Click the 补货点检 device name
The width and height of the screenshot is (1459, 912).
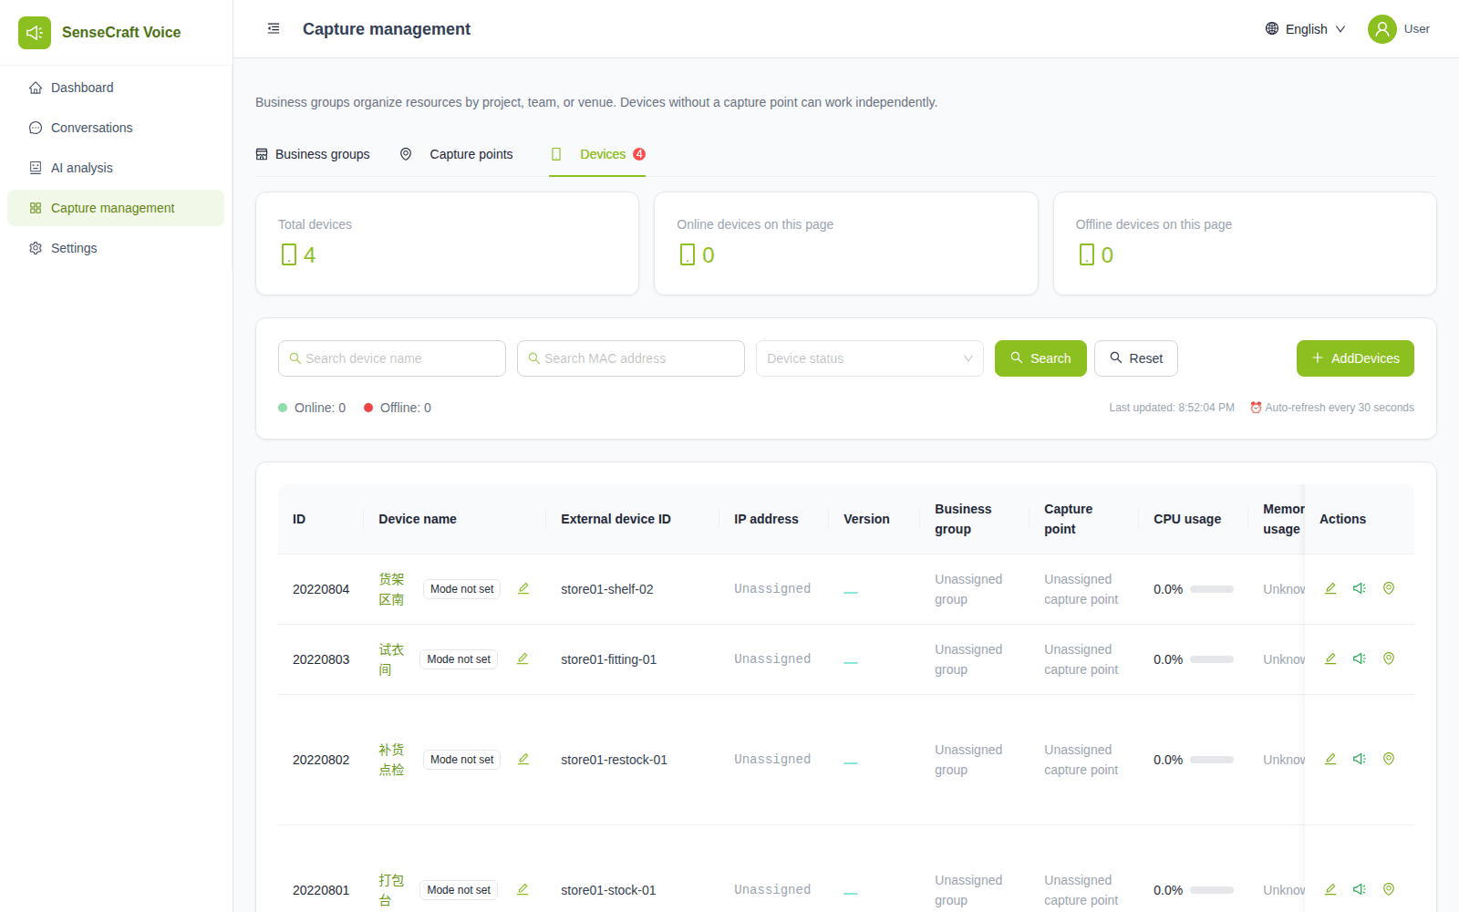(x=391, y=760)
